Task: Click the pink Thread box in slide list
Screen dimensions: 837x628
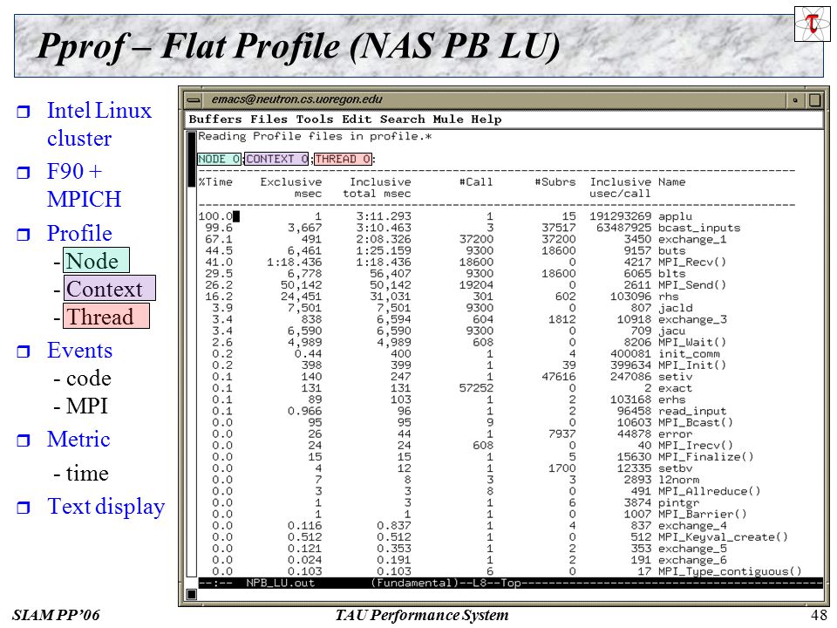Action: (105, 316)
